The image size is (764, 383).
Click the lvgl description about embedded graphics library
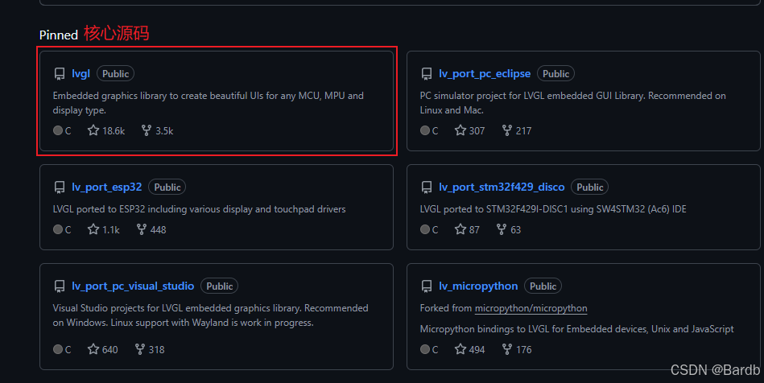pyautogui.click(x=208, y=103)
